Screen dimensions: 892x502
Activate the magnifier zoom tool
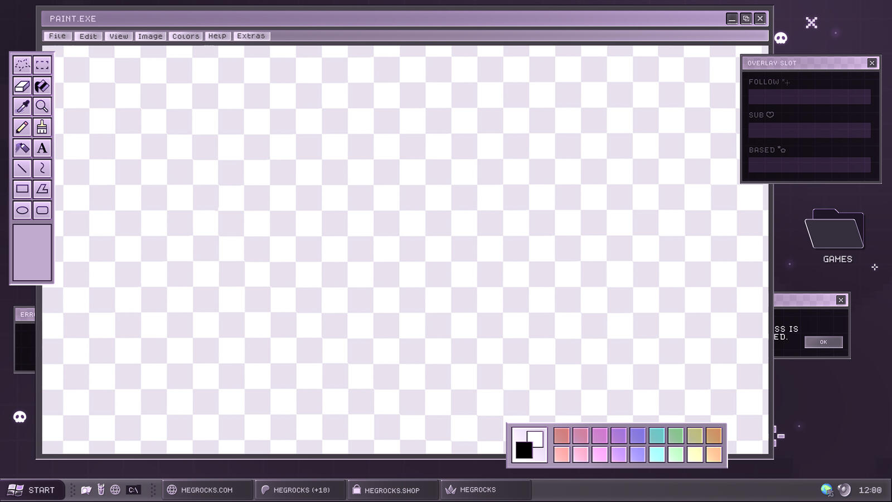point(42,106)
